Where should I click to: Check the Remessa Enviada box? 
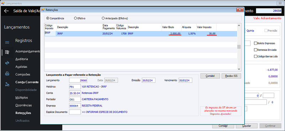(255, 50)
